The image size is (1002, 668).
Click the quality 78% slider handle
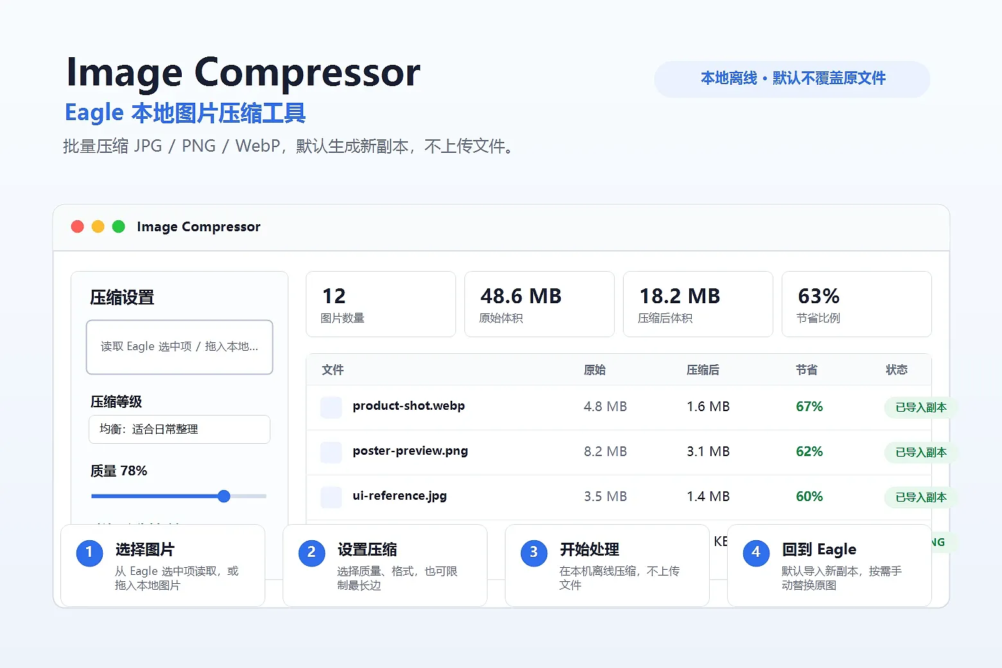tap(224, 496)
